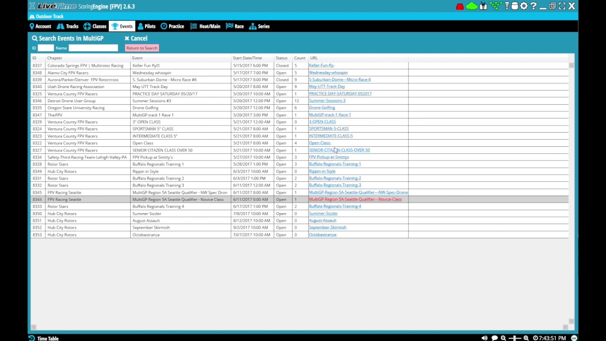Viewport: 606px width, 341px height.
Task: Switch to Heat/Main tab
Action: (205, 27)
